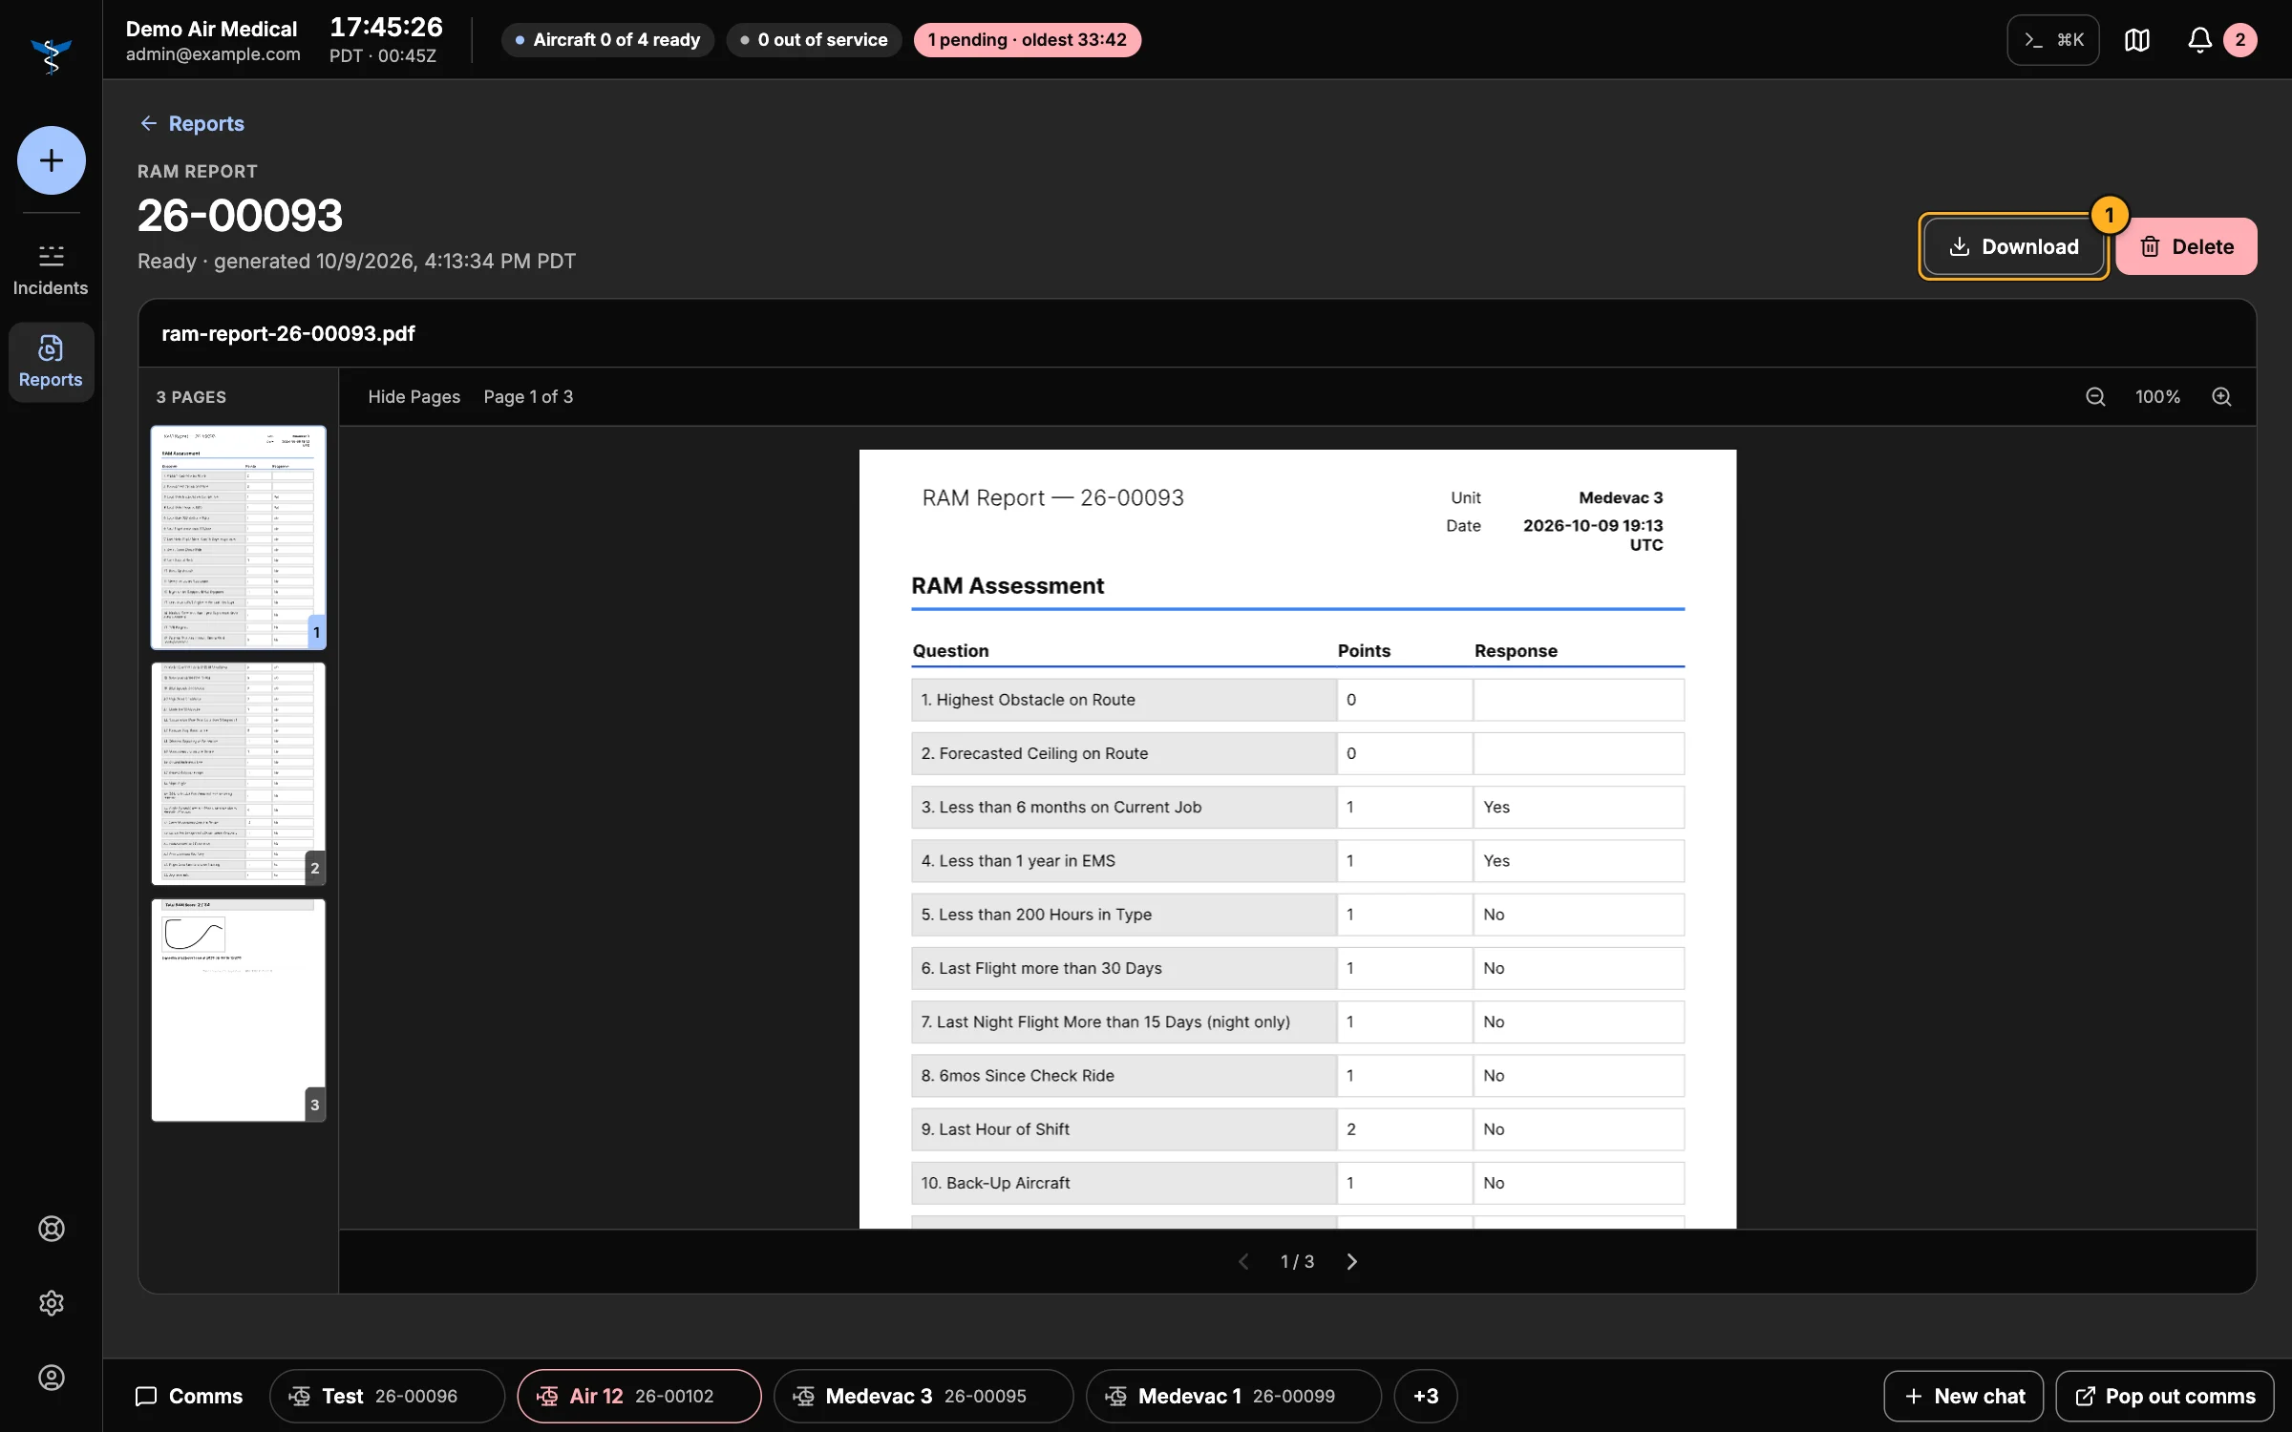Open the map view icon
This screenshot has height=1432, width=2292.
tap(2137, 40)
